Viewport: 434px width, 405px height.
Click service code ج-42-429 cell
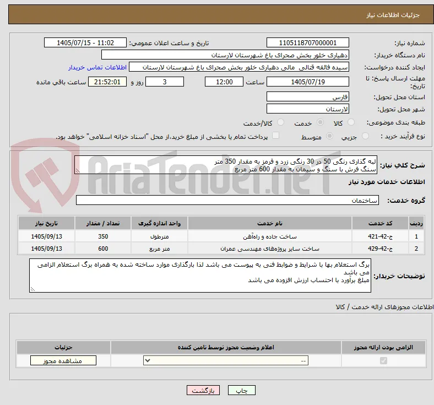click(381, 249)
